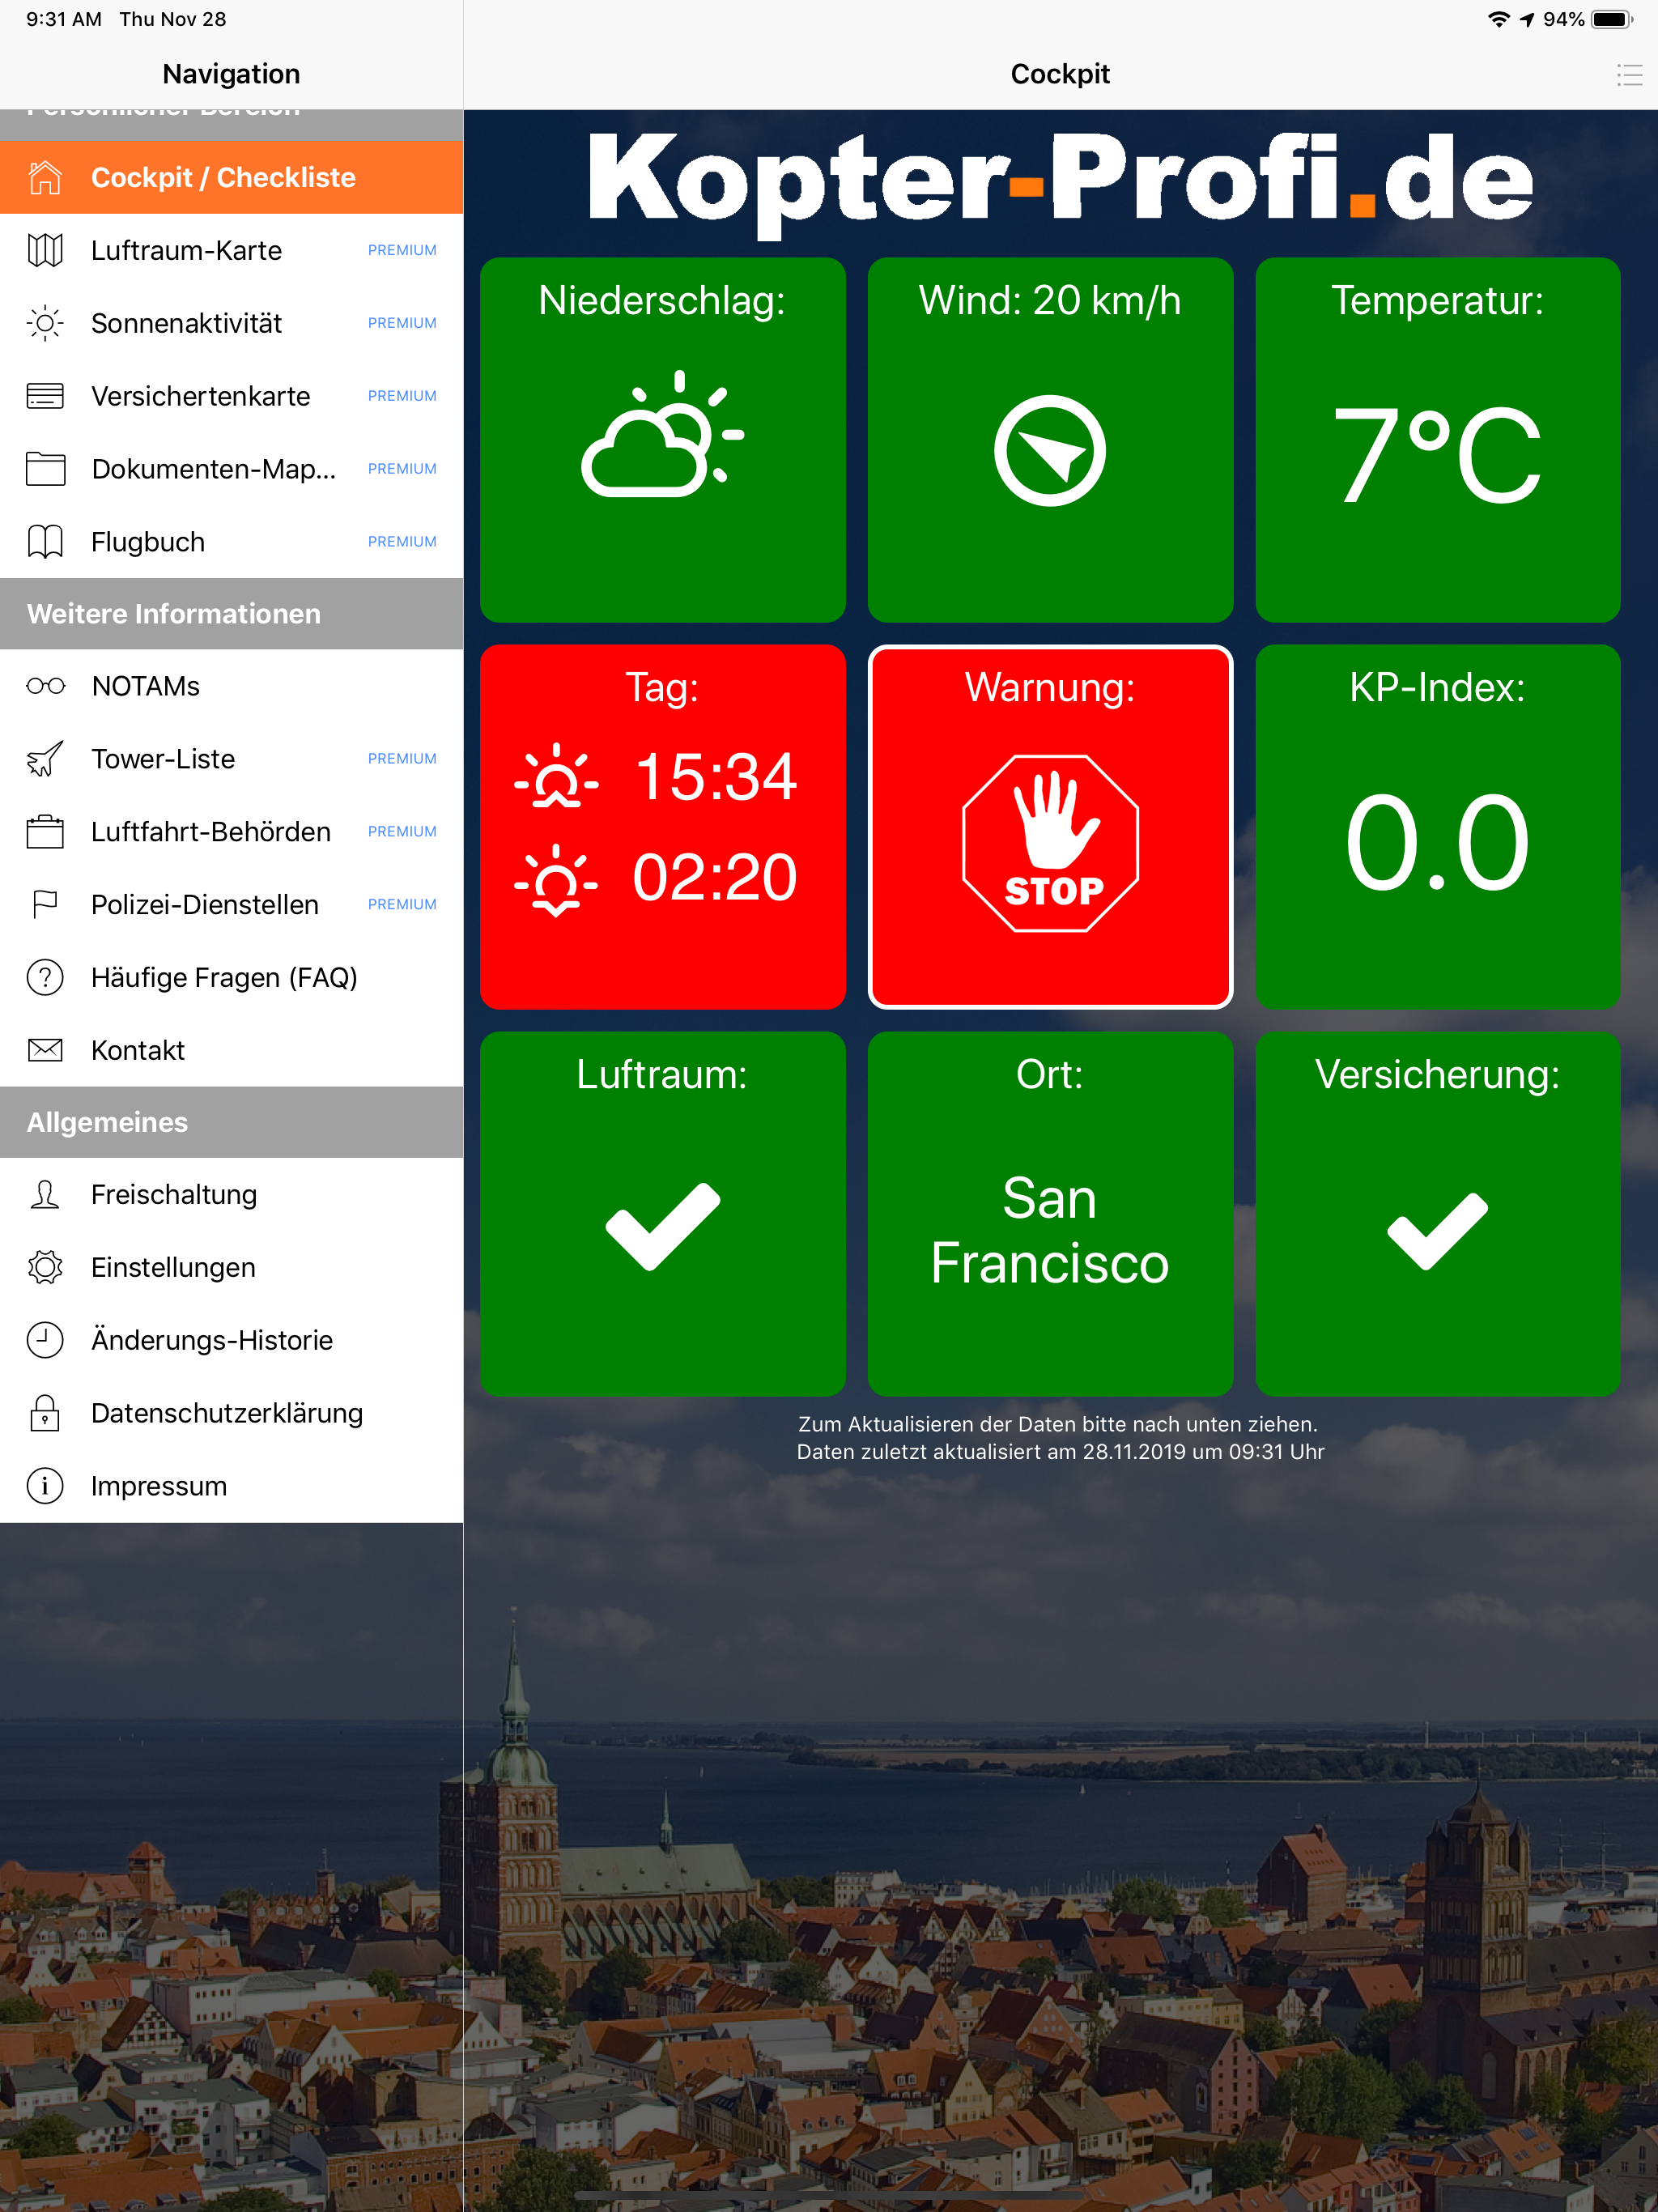Tap the gear icon for Einstellungen

click(45, 1267)
